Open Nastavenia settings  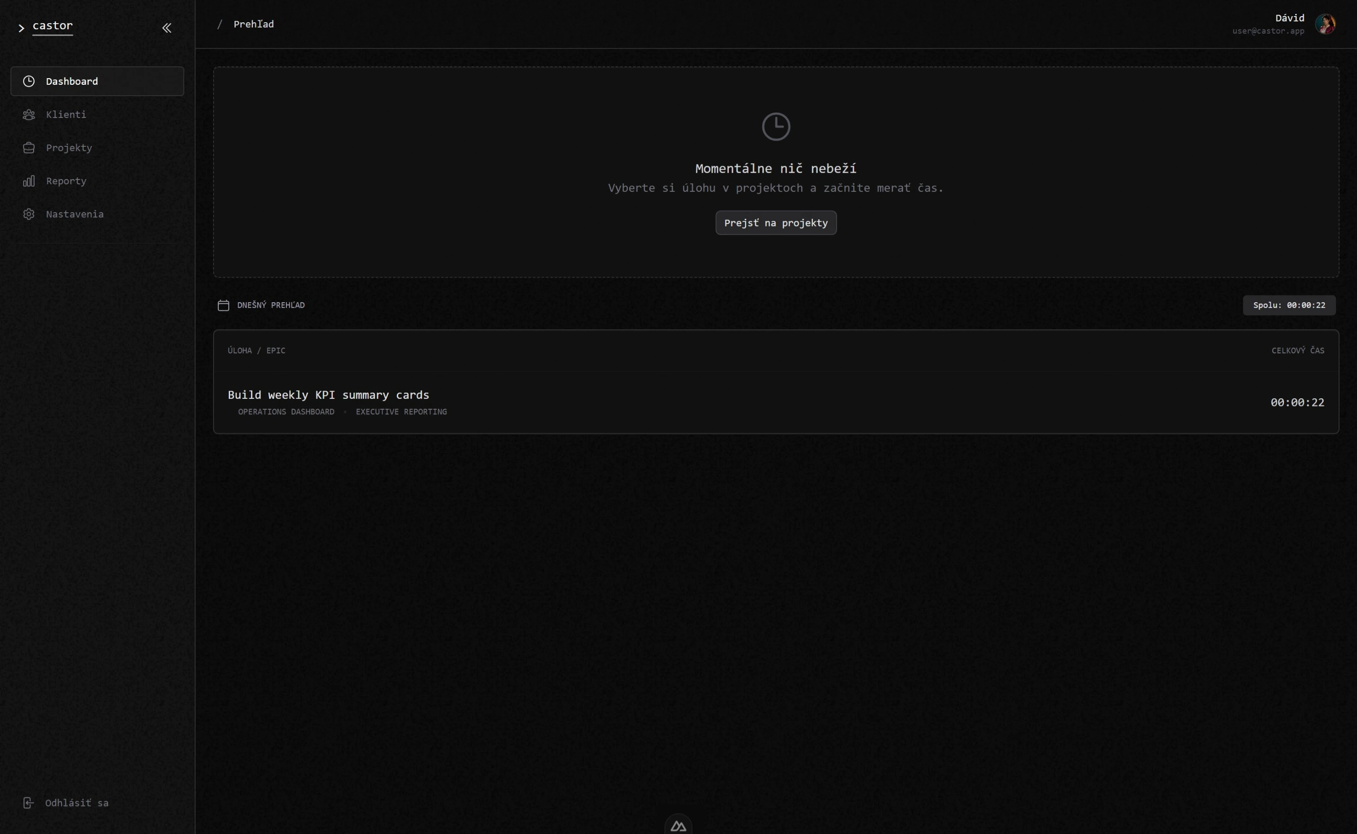[x=97, y=214]
